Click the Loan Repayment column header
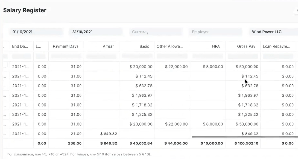 (278, 46)
